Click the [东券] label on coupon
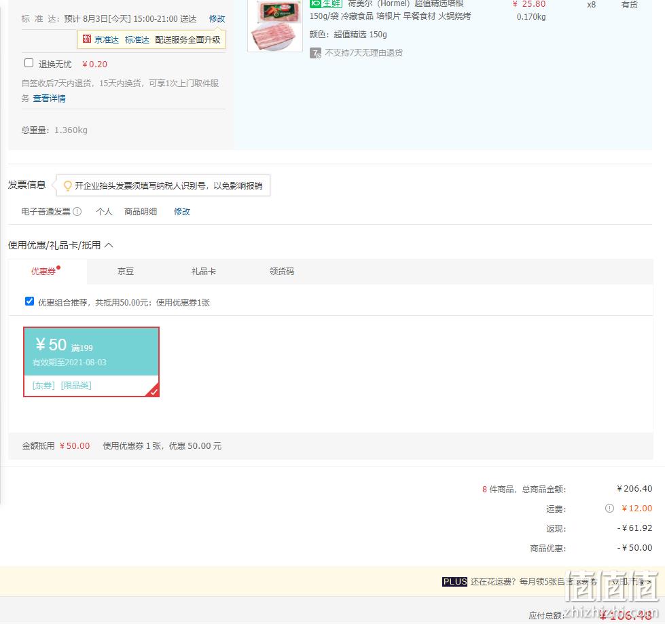This screenshot has height=624, width=665. pyautogui.click(x=43, y=386)
